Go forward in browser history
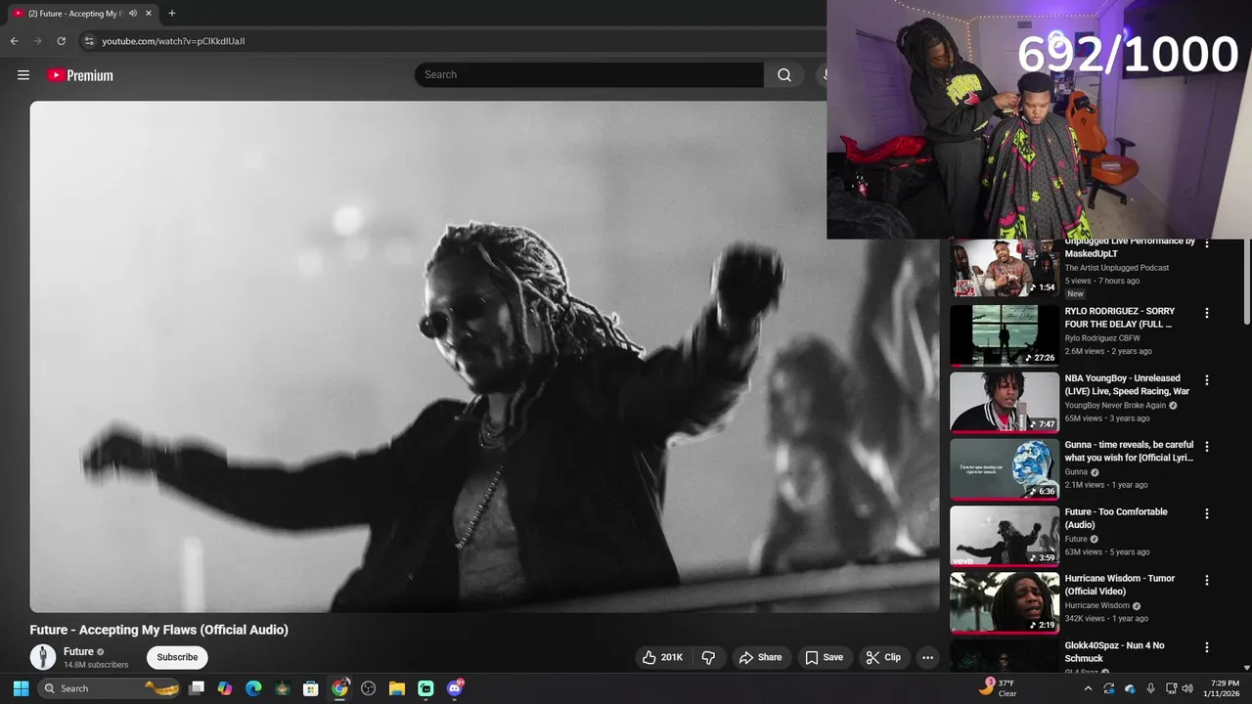Image resolution: width=1252 pixels, height=704 pixels. click(38, 41)
